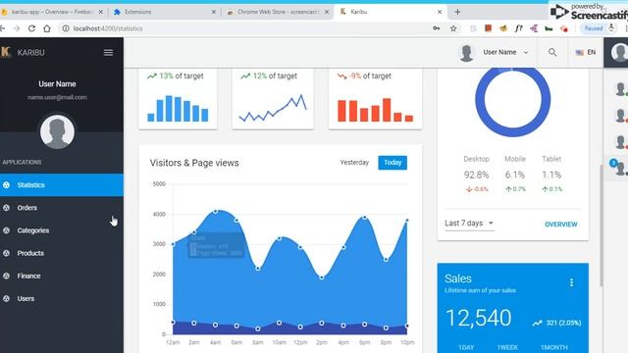Select the 1WEEK sales tab
628x353 pixels.
tap(507, 347)
